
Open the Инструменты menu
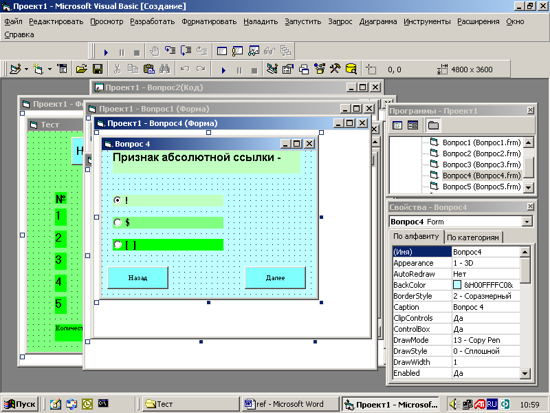point(427,21)
